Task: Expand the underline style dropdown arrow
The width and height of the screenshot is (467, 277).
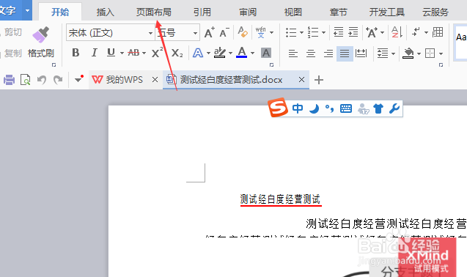Action: pyautogui.click(x=122, y=53)
